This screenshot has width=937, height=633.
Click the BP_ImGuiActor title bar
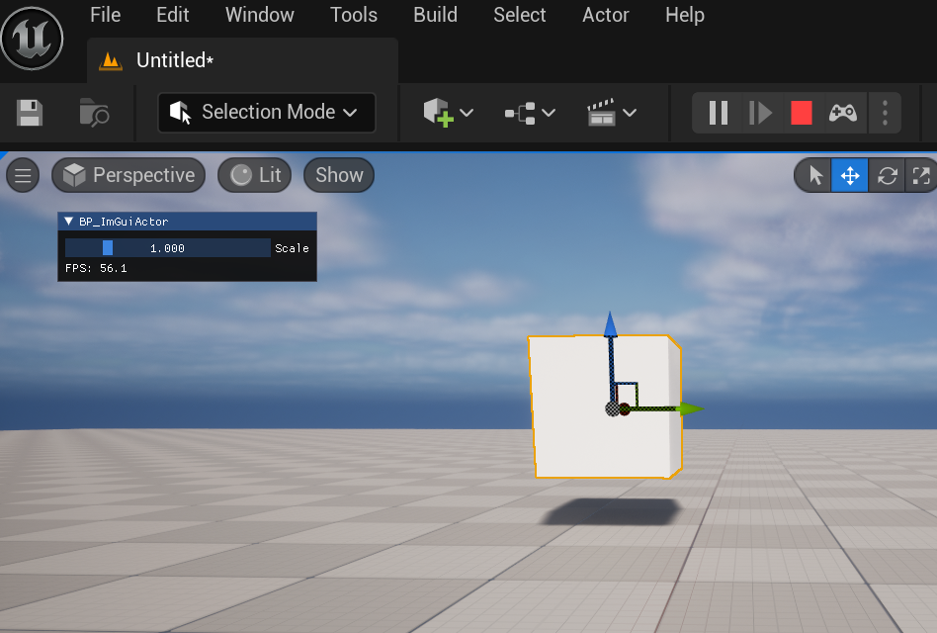coord(187,222)
